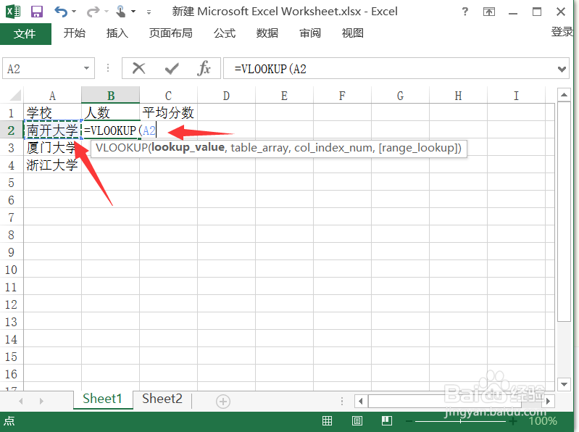
Task: Click the Excel application icon
Action: pyautogui.click(x=13, y=12)
